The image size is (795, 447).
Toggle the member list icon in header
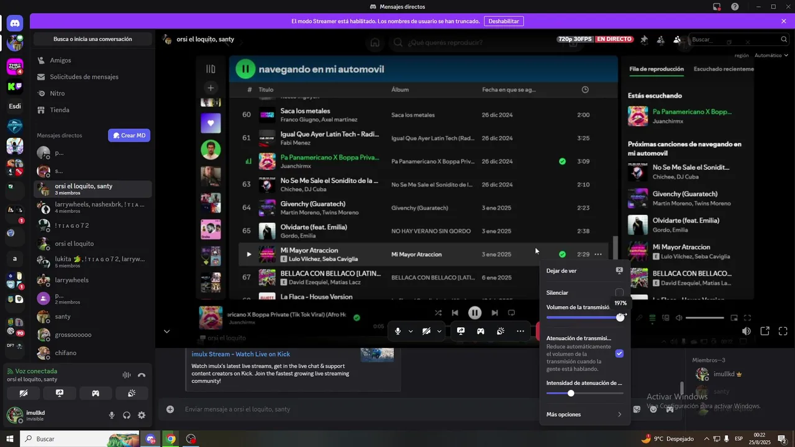676,39
